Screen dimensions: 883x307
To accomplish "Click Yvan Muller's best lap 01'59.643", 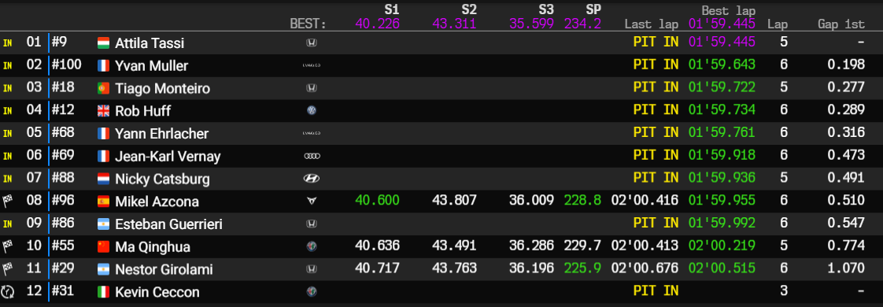I will click(722, 65).
